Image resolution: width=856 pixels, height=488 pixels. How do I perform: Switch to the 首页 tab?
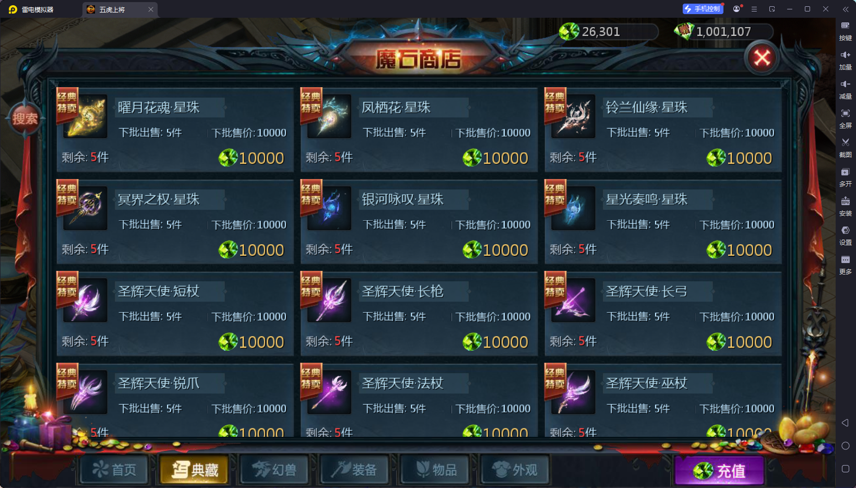[115, 470]
